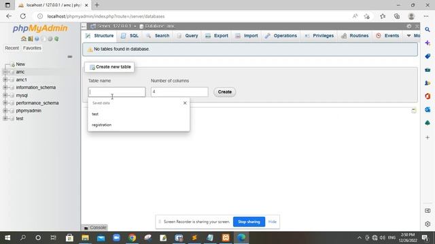Screen dimensions: 435x244
Task: Refresh the page in Edge
Action: (x=23, y=16)
